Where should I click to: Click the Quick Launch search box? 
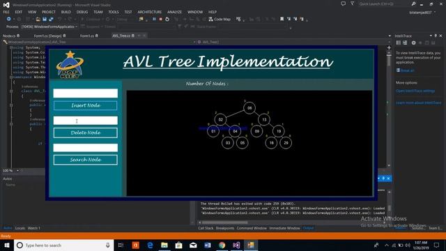pos(384,3)
